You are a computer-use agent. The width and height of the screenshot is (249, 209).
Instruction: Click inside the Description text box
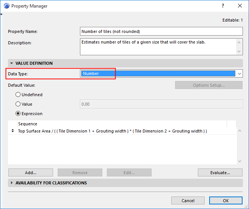[x=158, y=47]
